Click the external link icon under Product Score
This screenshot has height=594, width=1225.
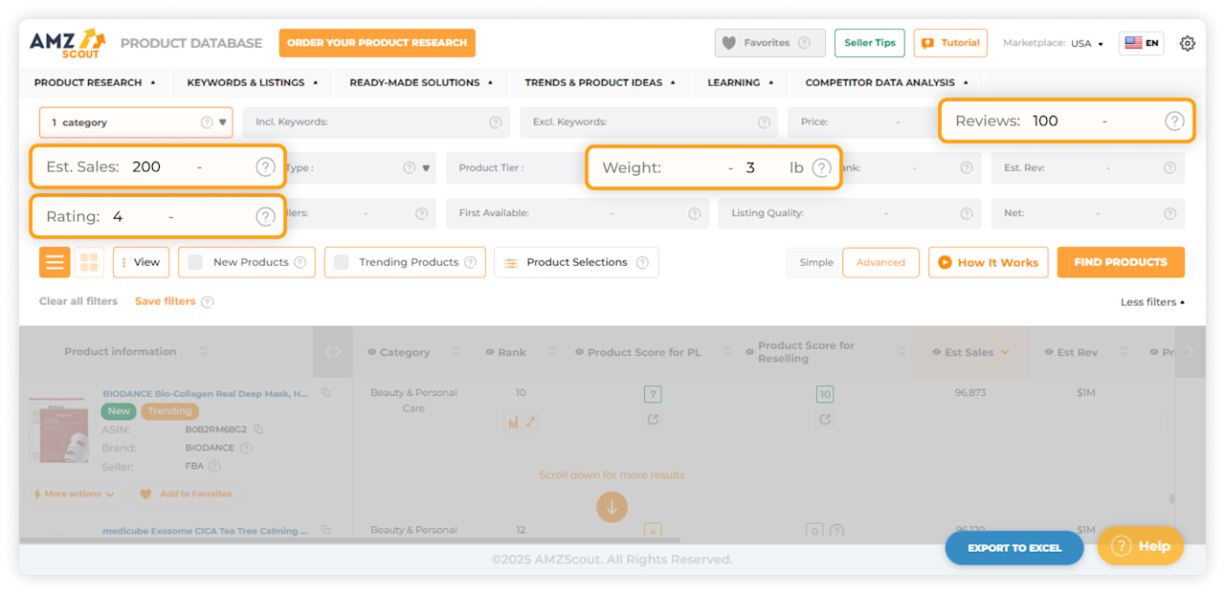[653, 419]
